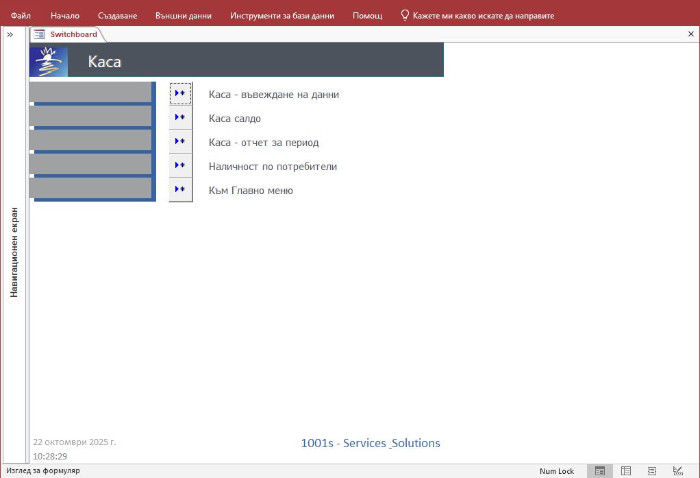This screenshot has height=478, width=700.
Task: Switch to Form view in status bar
Action: (600, 471)
